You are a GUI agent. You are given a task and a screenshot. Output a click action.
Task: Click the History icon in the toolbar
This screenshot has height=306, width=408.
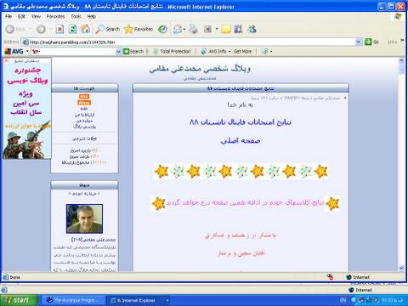(162, 29)
